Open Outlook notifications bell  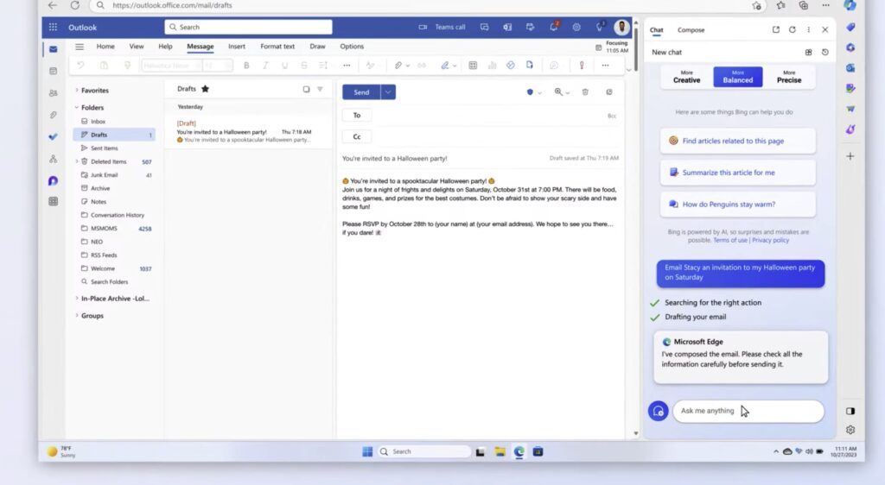tap(554, 27)
